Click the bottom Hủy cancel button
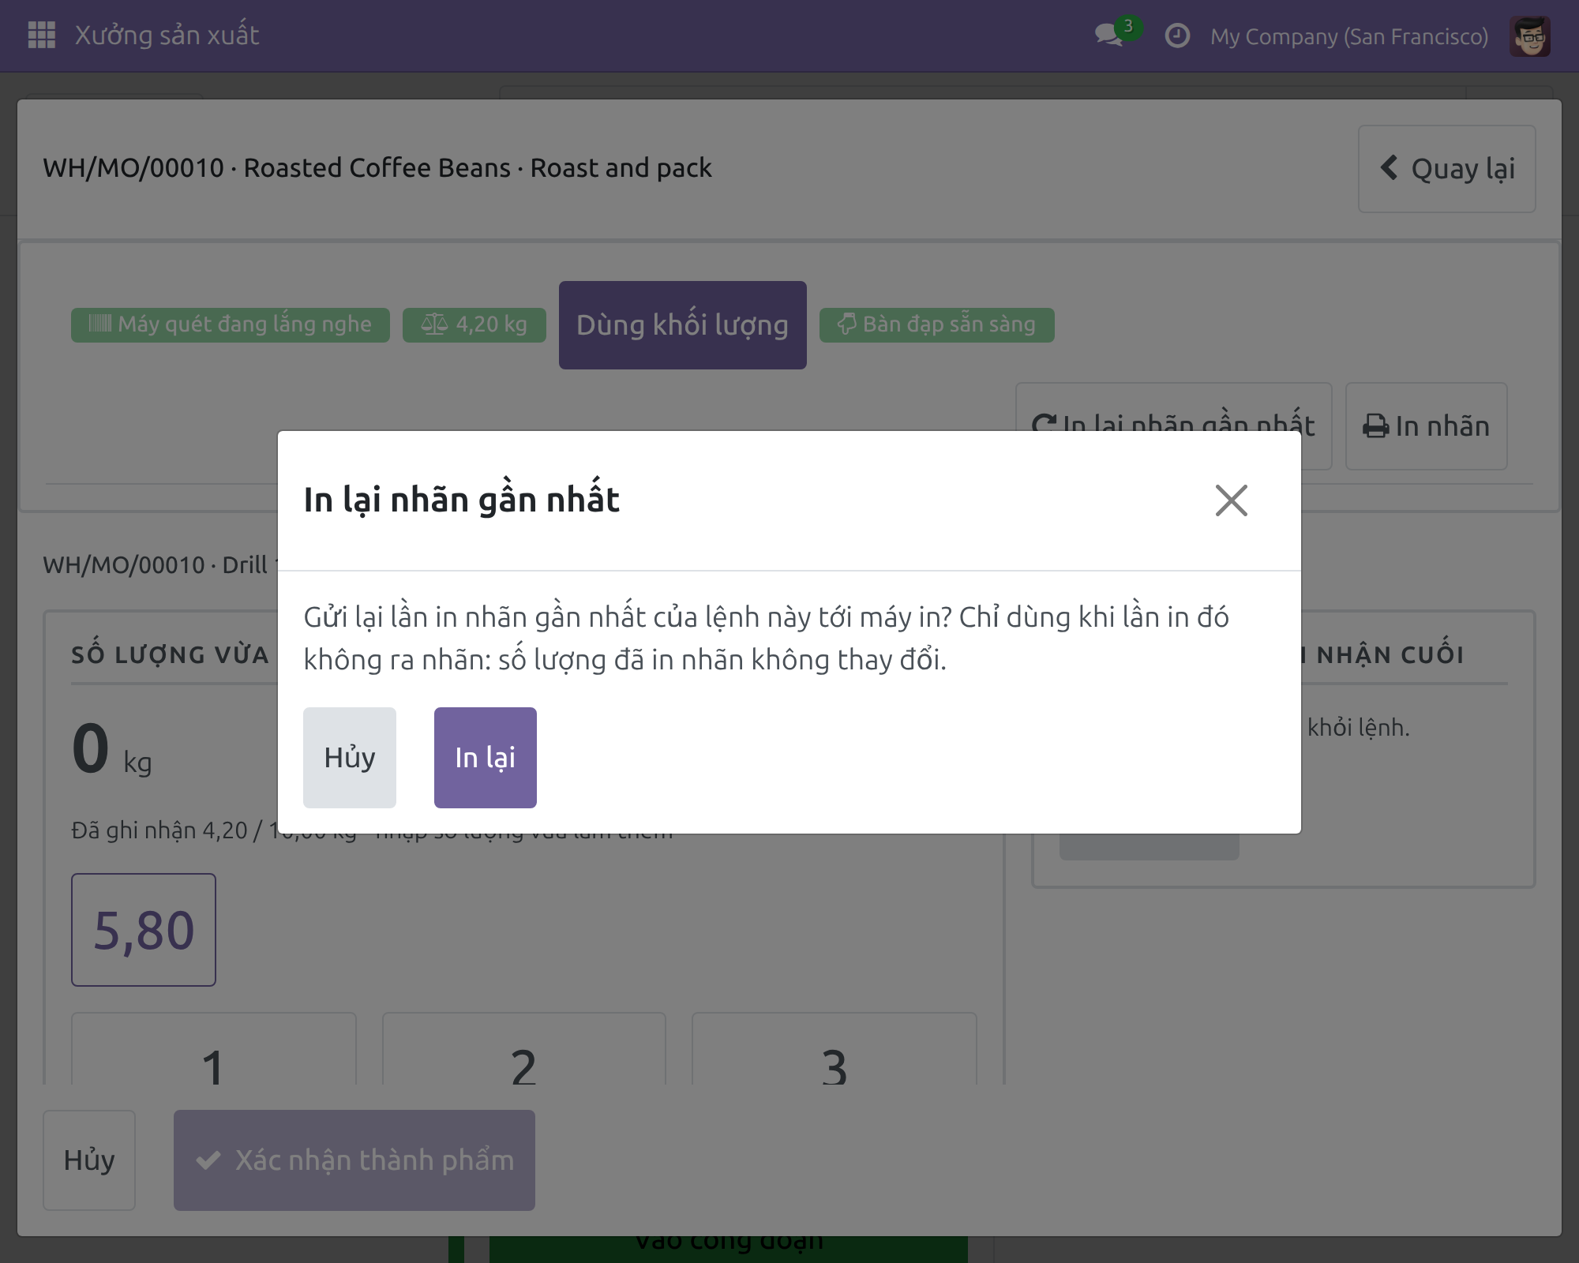The width and height of the screenshot is (1579, 1263). coord(89,1160)
